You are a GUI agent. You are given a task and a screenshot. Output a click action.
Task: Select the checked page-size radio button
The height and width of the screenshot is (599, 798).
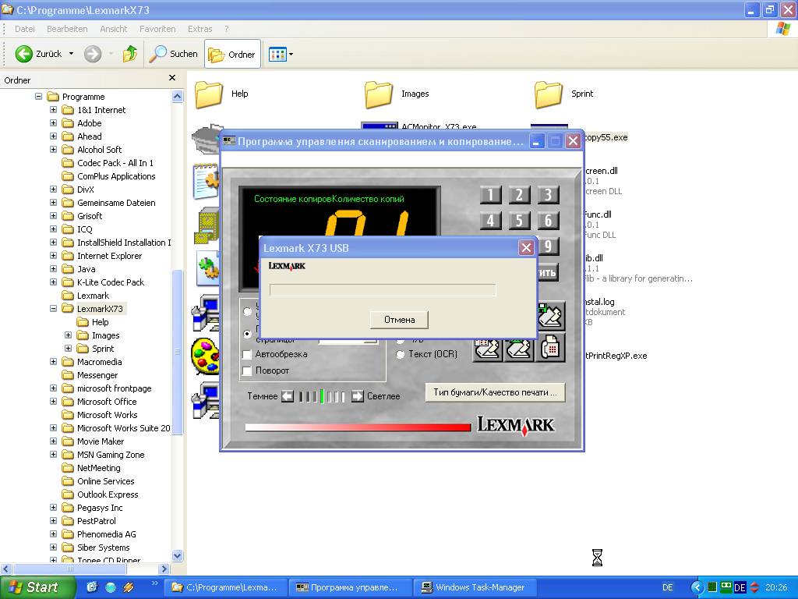coord(247,334)
